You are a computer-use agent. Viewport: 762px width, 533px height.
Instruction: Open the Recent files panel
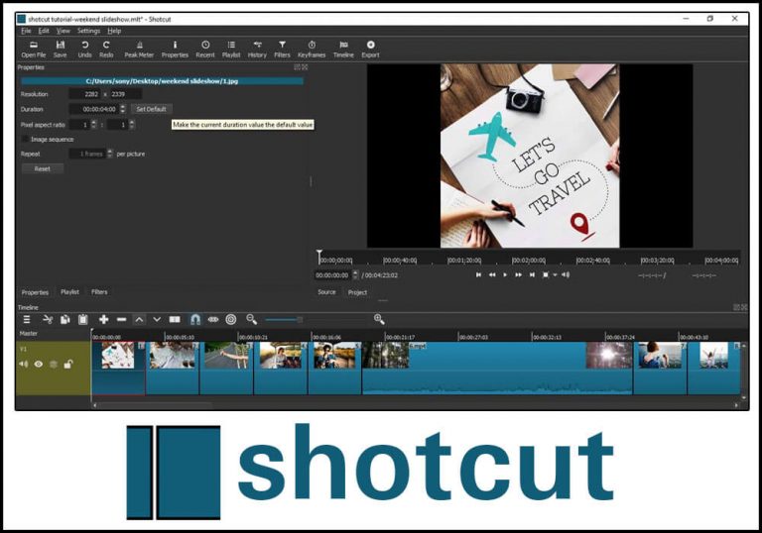(x=205, y=49)
